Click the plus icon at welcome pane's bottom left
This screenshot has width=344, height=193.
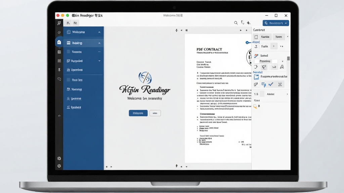pos(107,167)
